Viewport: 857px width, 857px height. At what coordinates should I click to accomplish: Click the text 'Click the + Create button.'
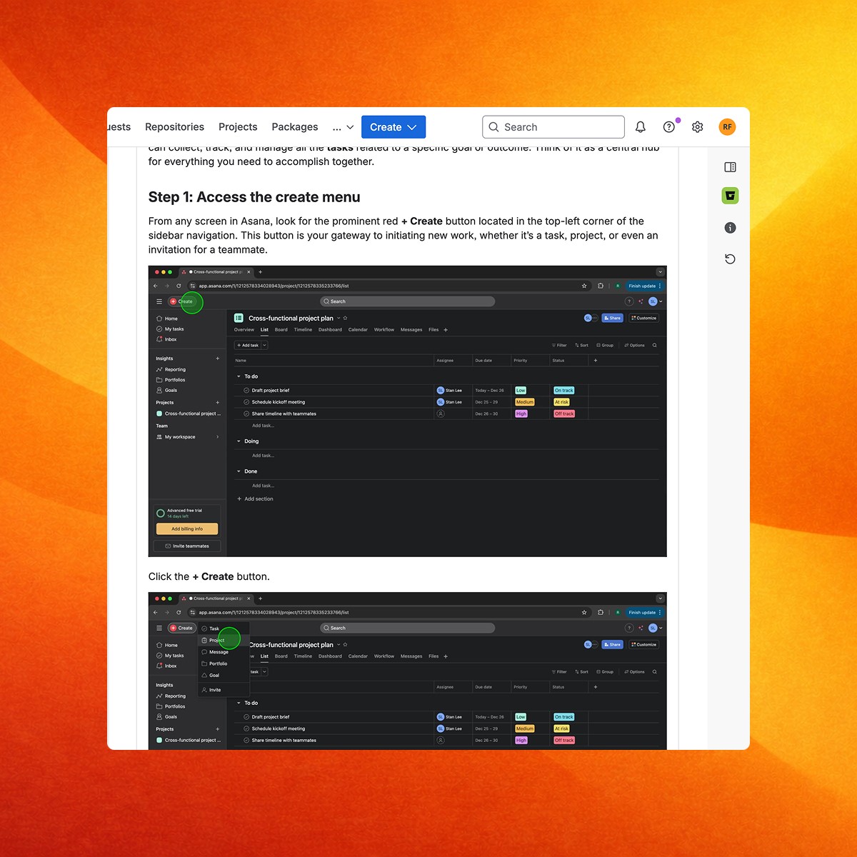209,576
